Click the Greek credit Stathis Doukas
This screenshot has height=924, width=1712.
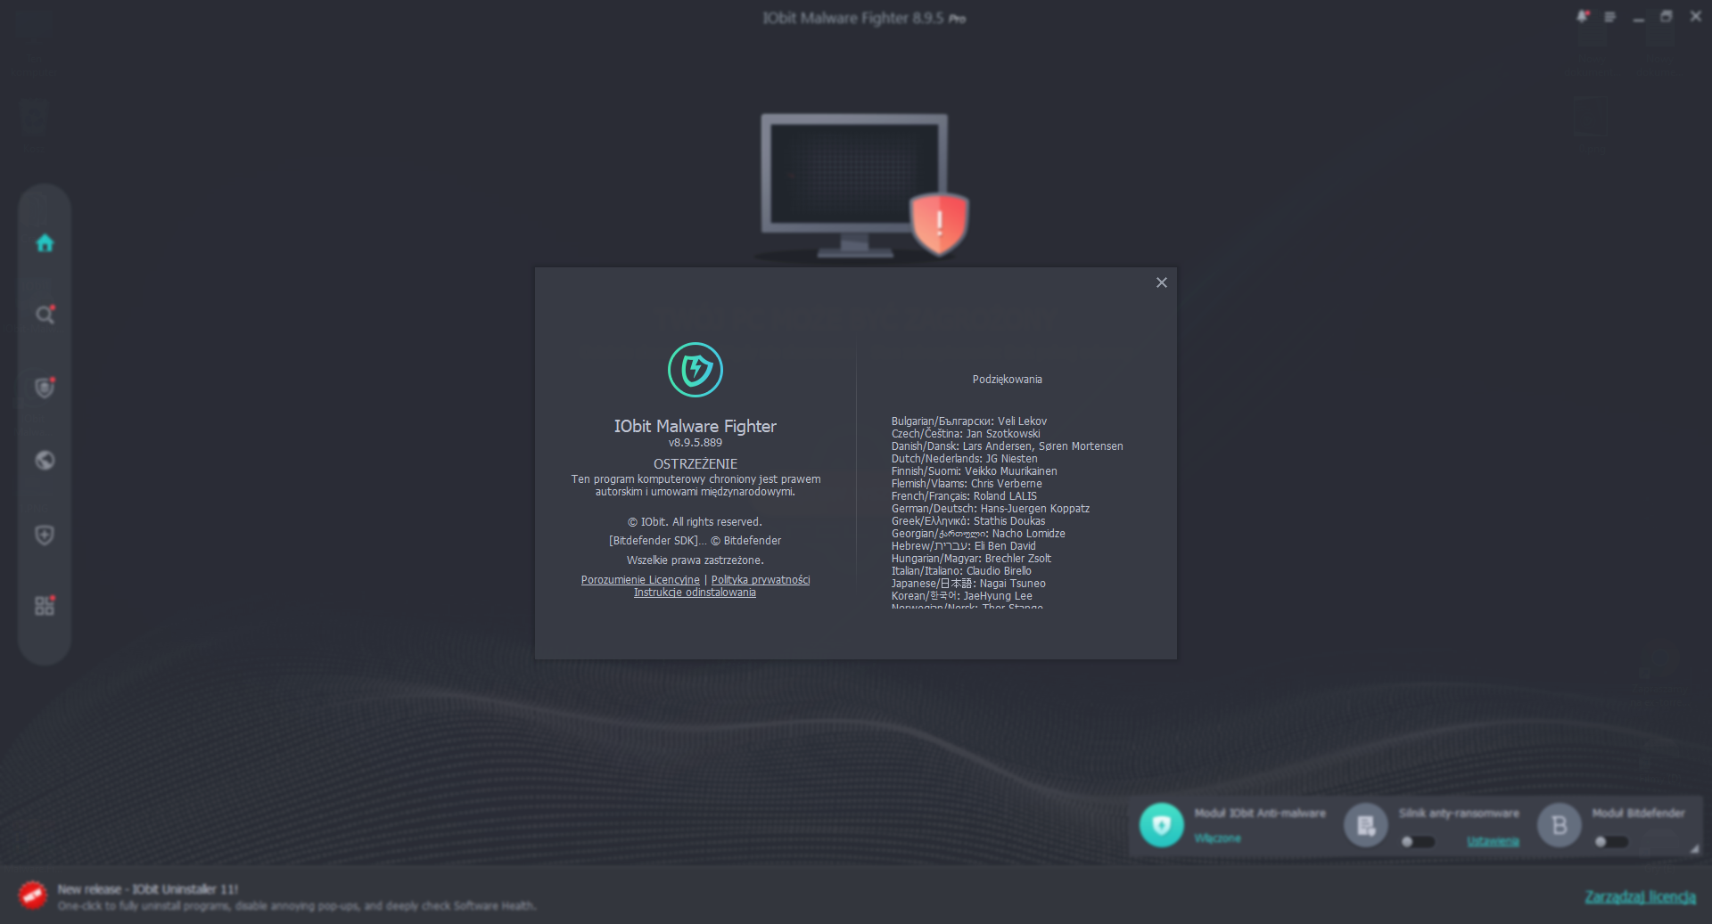point(968,521)
